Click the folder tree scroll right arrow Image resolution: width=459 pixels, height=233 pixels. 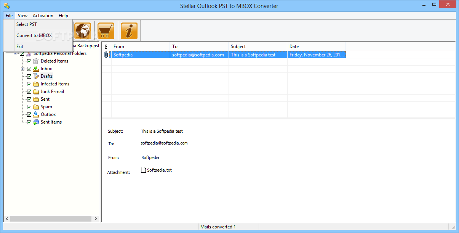(96, 219)
